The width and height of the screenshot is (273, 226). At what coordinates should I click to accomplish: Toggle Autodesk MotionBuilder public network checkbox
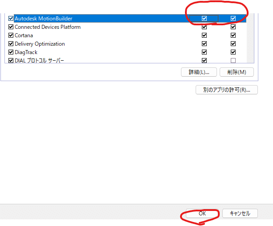pos(233,19)
